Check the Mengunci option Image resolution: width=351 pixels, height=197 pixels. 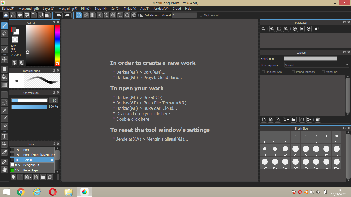click(323, 72)
